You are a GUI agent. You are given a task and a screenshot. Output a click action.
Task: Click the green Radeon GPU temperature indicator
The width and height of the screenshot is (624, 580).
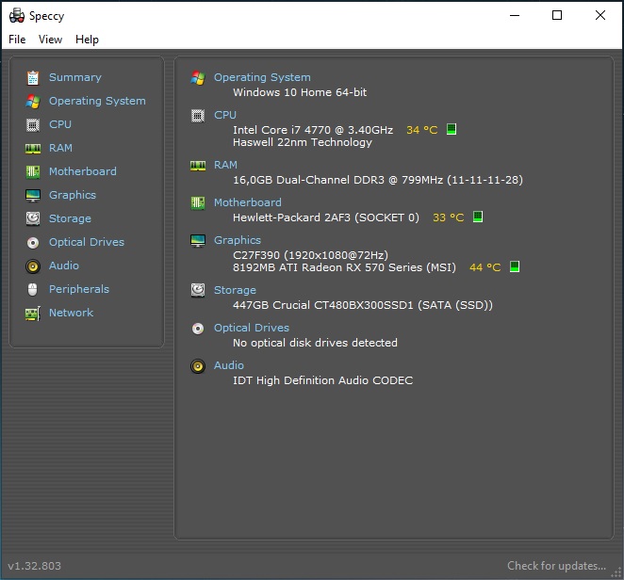pyautogui.click(x=515, y=266)
